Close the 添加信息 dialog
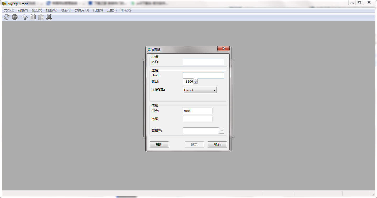The width and height of the screenshot is (377, 198). pyautogui.click(x=223, y=49)
